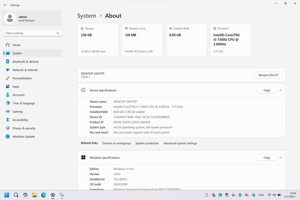
Task: Open Gaming settings
Action: tap(32, 112)
